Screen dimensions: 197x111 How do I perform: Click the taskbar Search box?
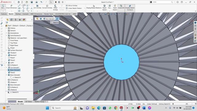pyautogui.click(x=65, y=108)
